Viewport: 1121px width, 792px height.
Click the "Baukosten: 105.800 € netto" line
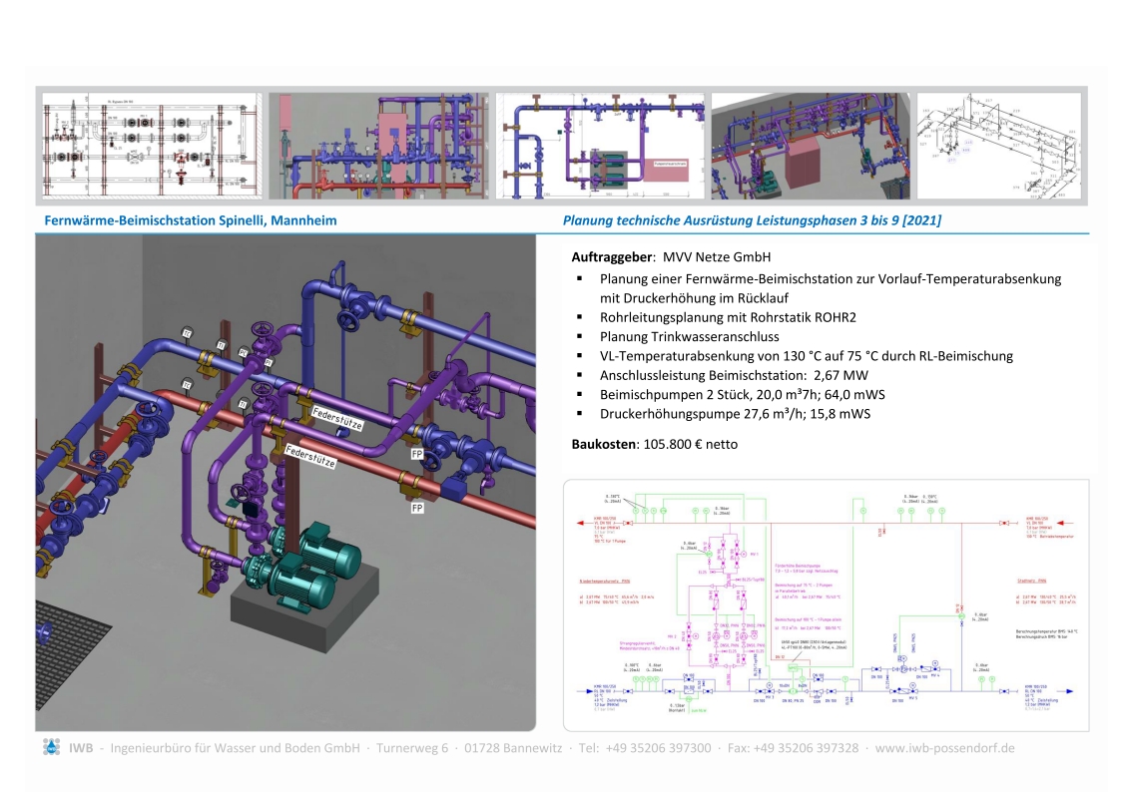pyautogui.click(x=654, y=444)
